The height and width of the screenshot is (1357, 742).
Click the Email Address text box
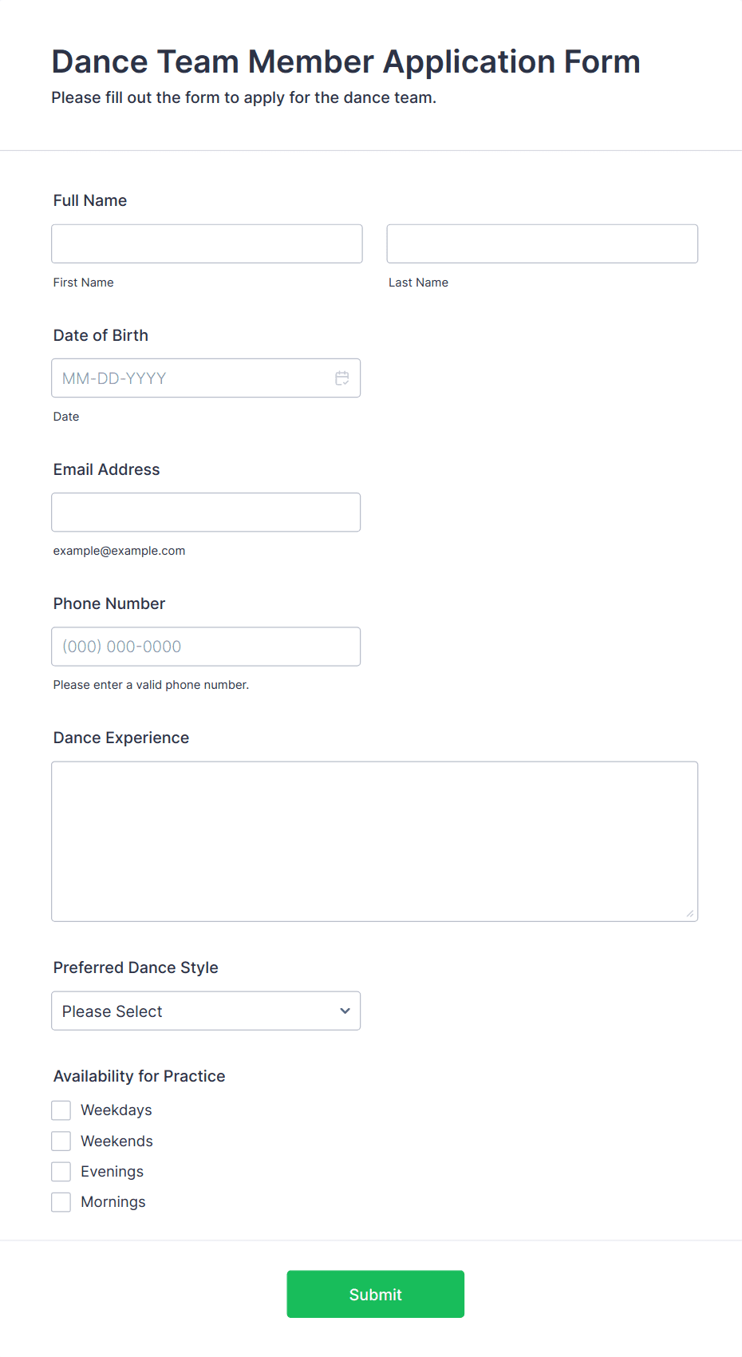(206, 512)
